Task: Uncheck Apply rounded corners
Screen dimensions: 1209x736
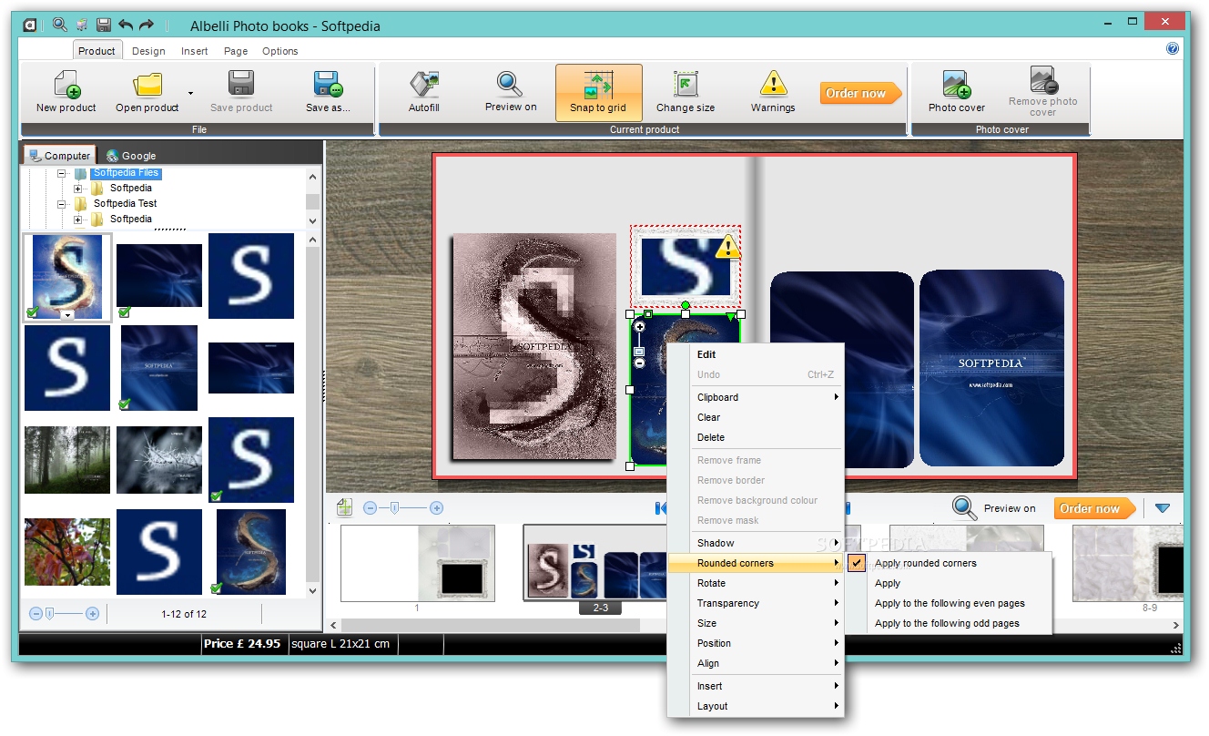Action: point(856,563)
